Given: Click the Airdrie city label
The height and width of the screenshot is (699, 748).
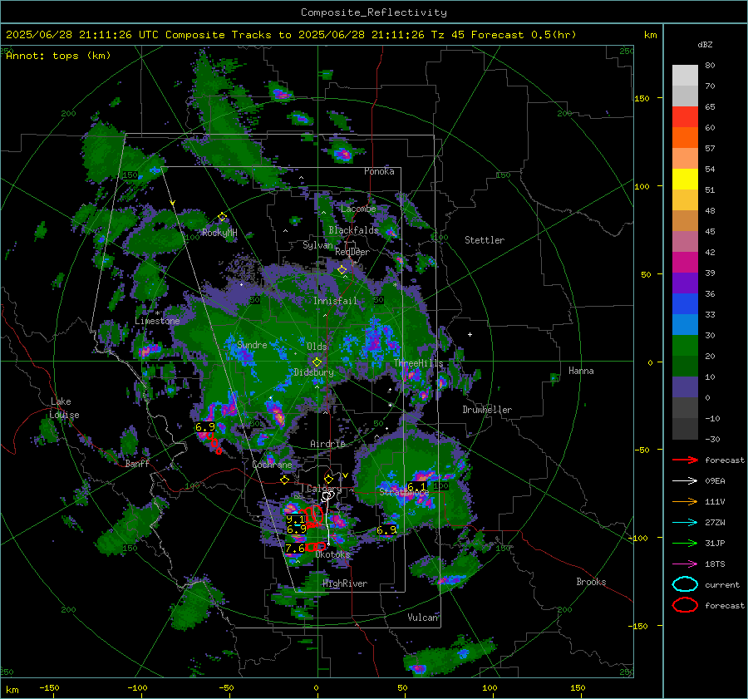Looking at the screenshot, I should pos(327,444).
